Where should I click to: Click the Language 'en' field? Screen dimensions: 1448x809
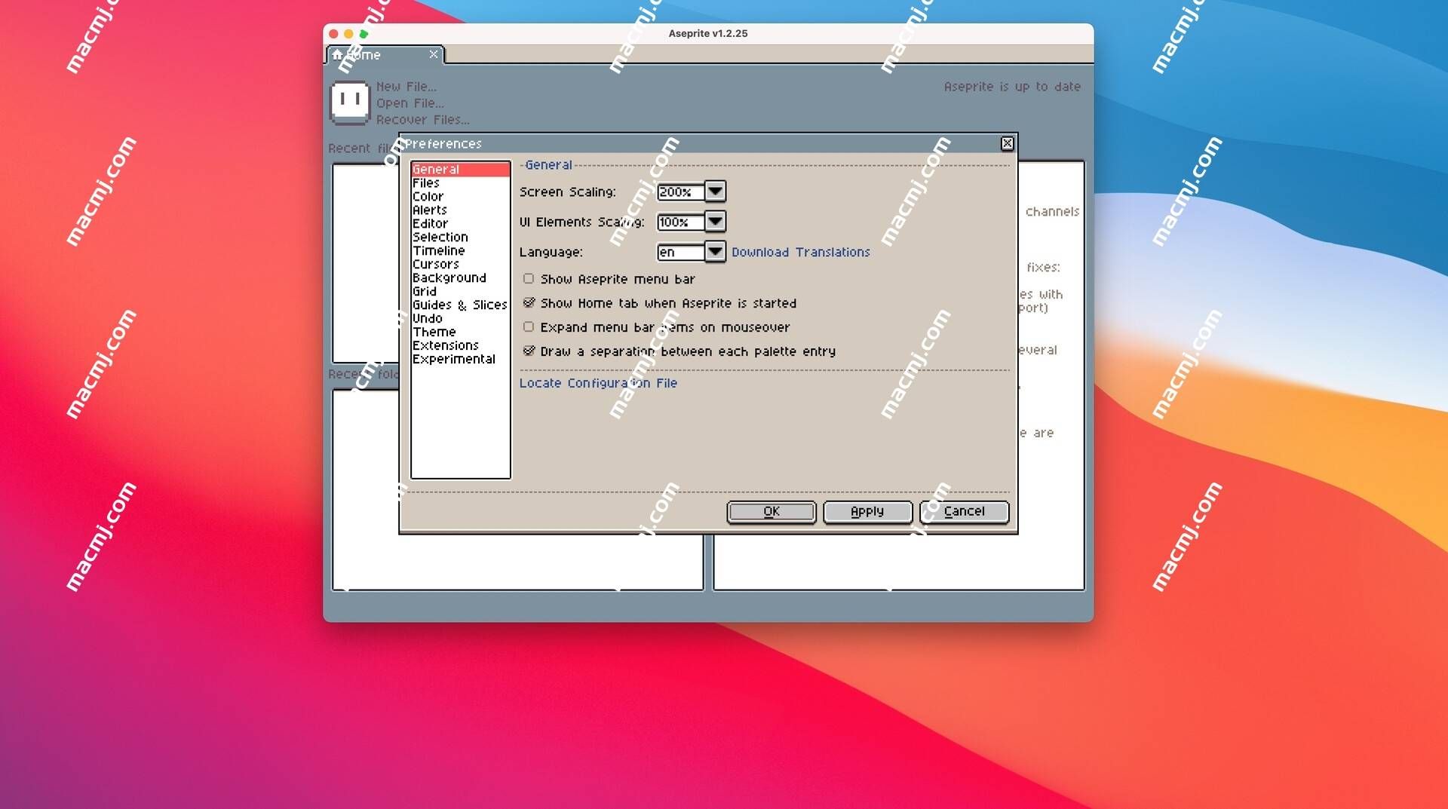tap(681, 252)
